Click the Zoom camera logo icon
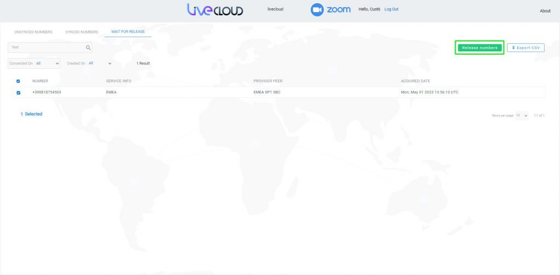The height and width of the screenshot is (275, 560). coord(317,10)
